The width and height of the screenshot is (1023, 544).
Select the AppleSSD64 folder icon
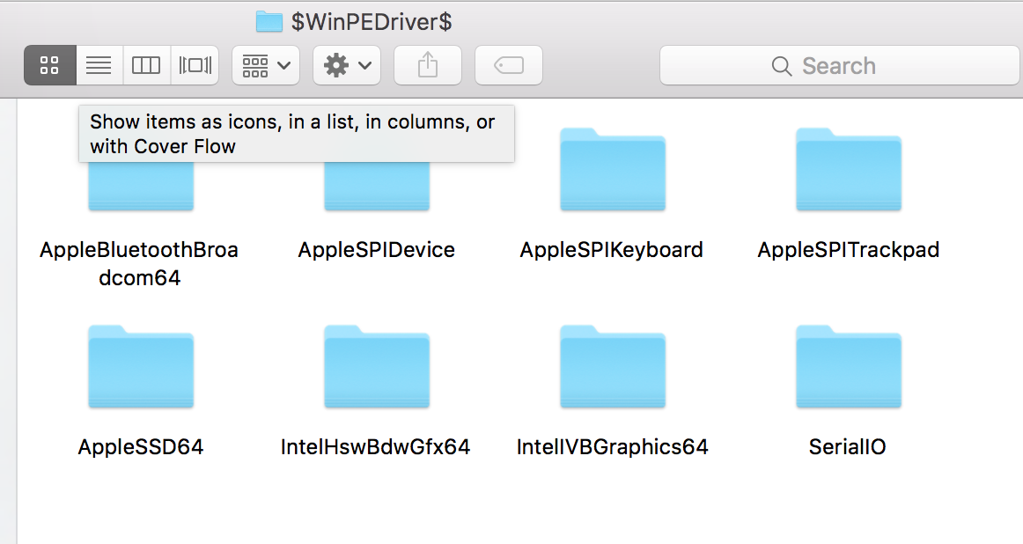click(x=141, y=366)
